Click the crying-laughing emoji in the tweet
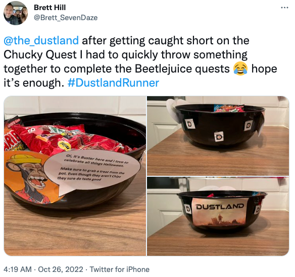The width and height of the screenshot is (295, 277). coord(240,68)
